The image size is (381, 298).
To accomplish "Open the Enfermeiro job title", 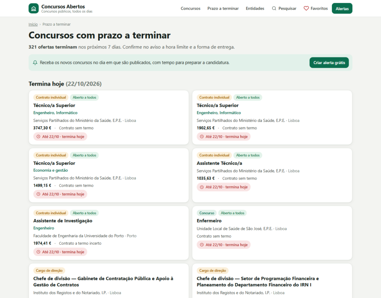I will (209, 221).
